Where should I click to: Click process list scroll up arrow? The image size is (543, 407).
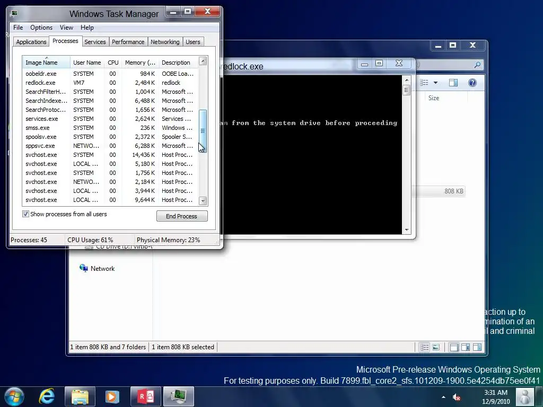[x=203, y=61]
